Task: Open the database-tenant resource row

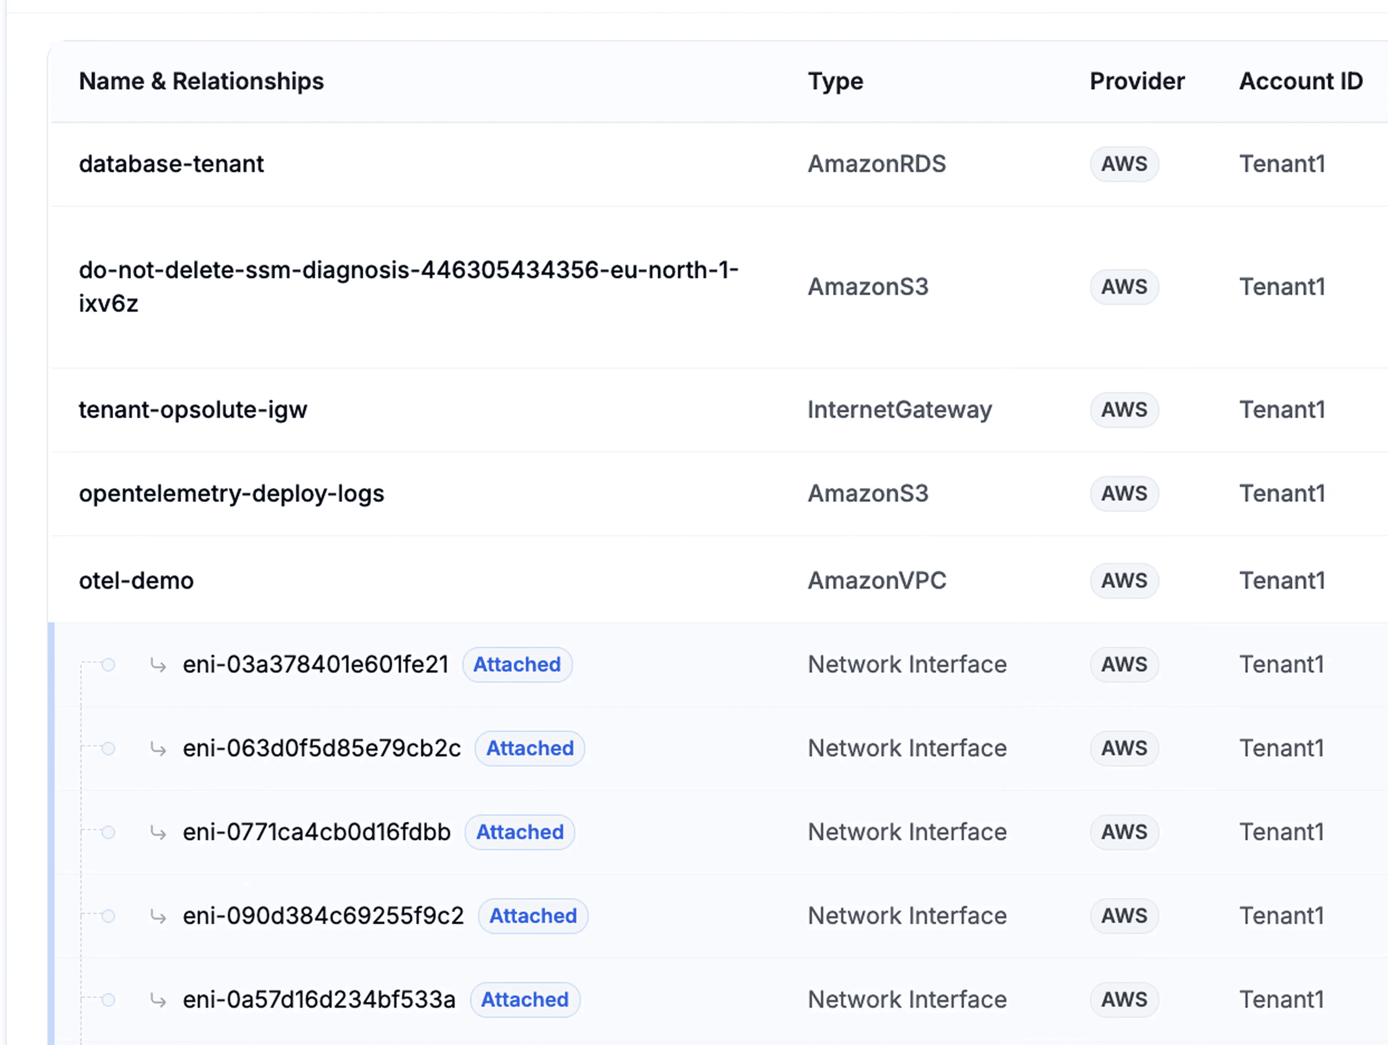Action: (x=171, y=164)
